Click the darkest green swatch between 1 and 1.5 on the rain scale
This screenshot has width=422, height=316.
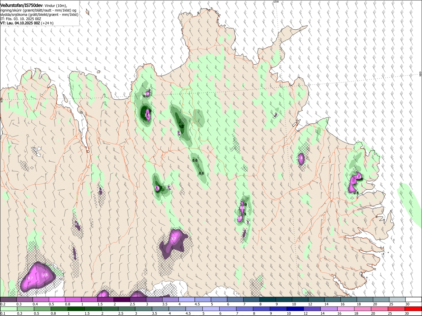(x=76, y=309)
